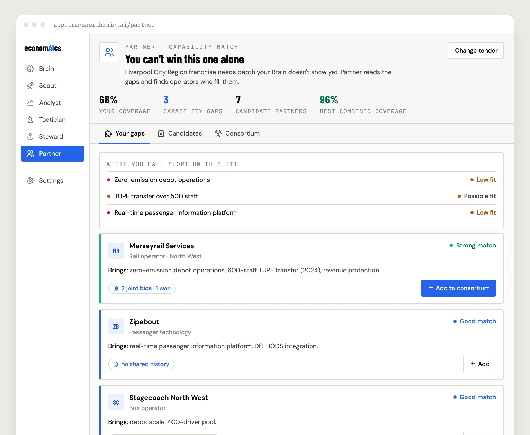This screenshot has height=435, width=530.
Task: Click the economAIcs logo
Action: pyautogui.click(x=43, y=48)
